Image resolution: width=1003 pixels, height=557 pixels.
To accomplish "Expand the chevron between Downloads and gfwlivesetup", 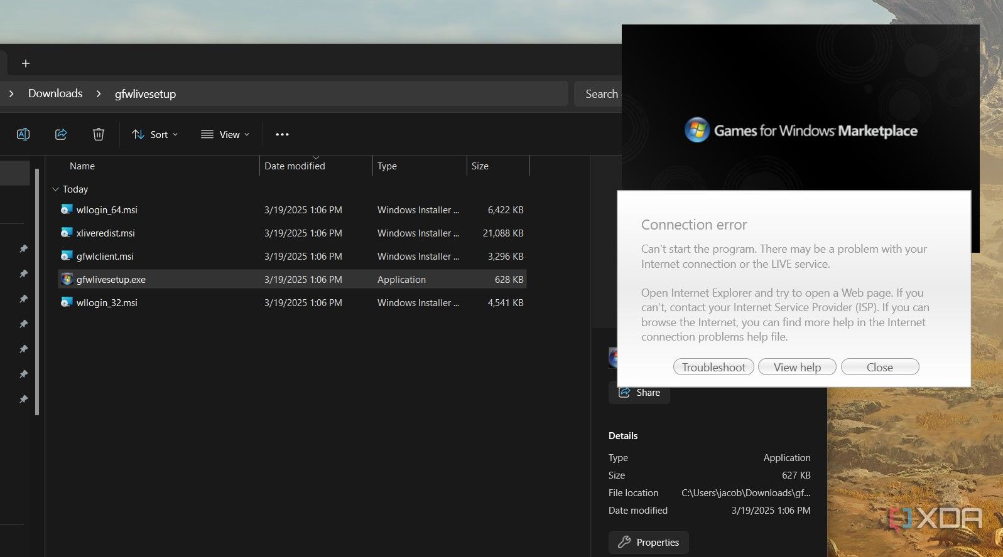I will (99, 93).
